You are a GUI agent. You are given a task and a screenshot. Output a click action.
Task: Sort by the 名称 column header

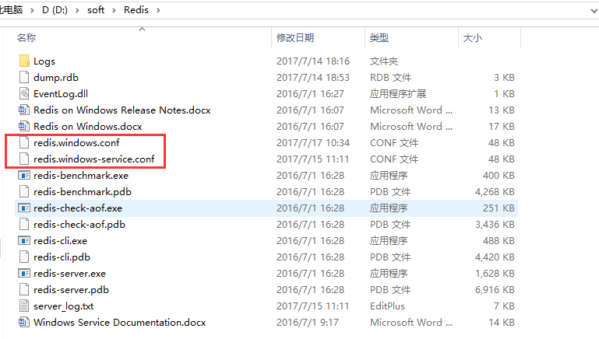pos(26,38)
